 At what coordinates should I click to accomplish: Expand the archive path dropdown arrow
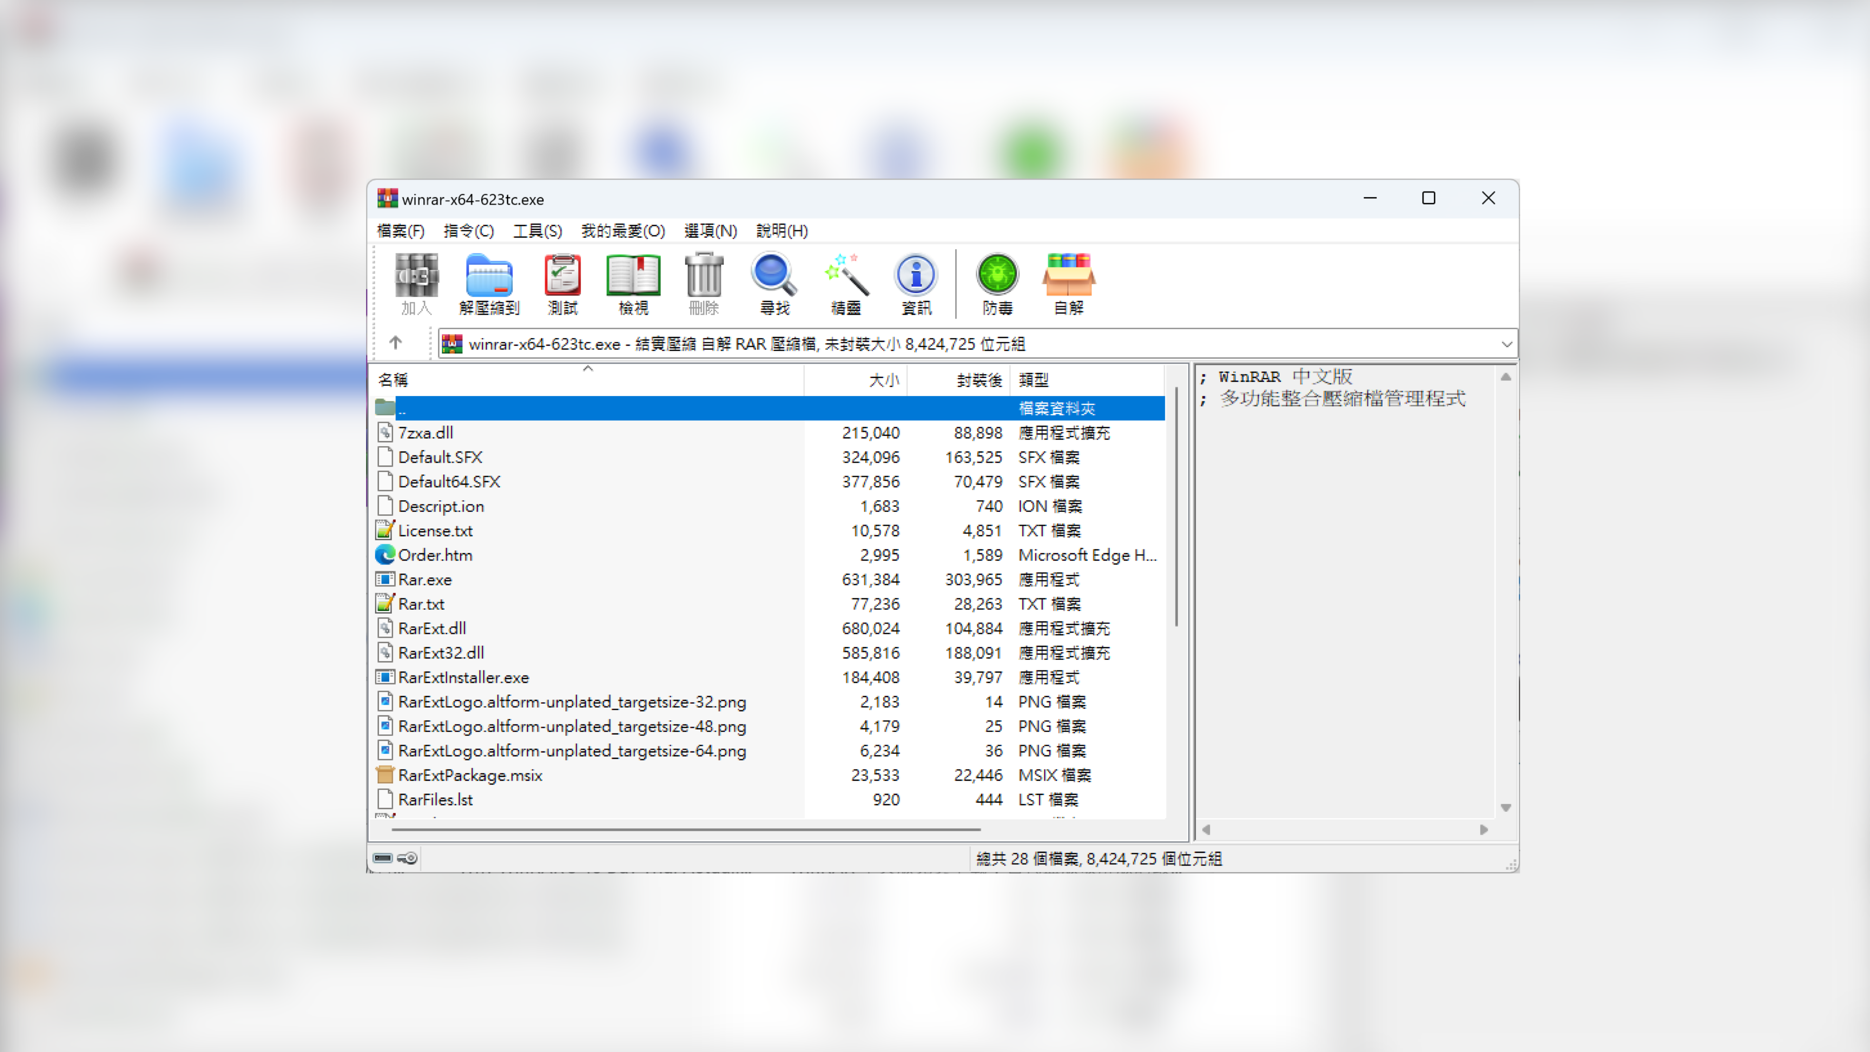(1506, 344)
